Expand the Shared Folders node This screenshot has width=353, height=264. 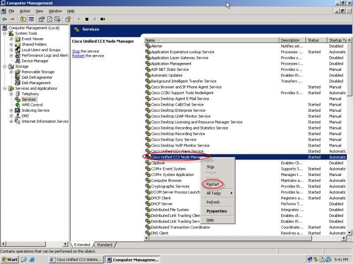coord(11,44)
